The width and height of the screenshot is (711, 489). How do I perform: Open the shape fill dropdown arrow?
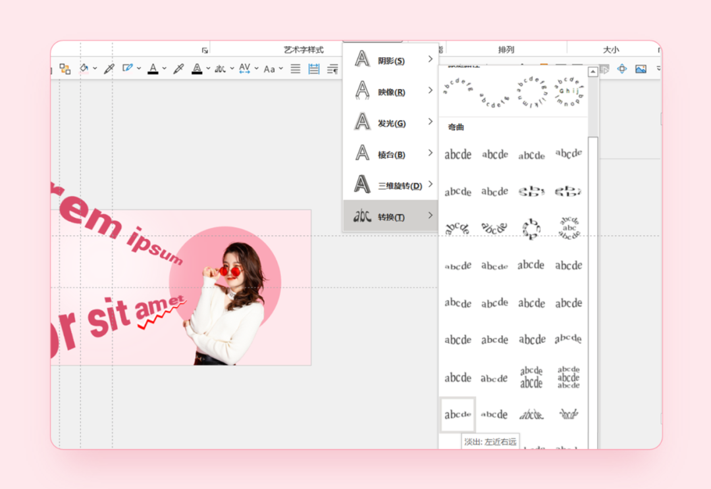point(95,68)
